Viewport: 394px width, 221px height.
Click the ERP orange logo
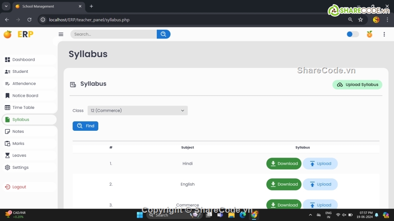tap(7, 34)
